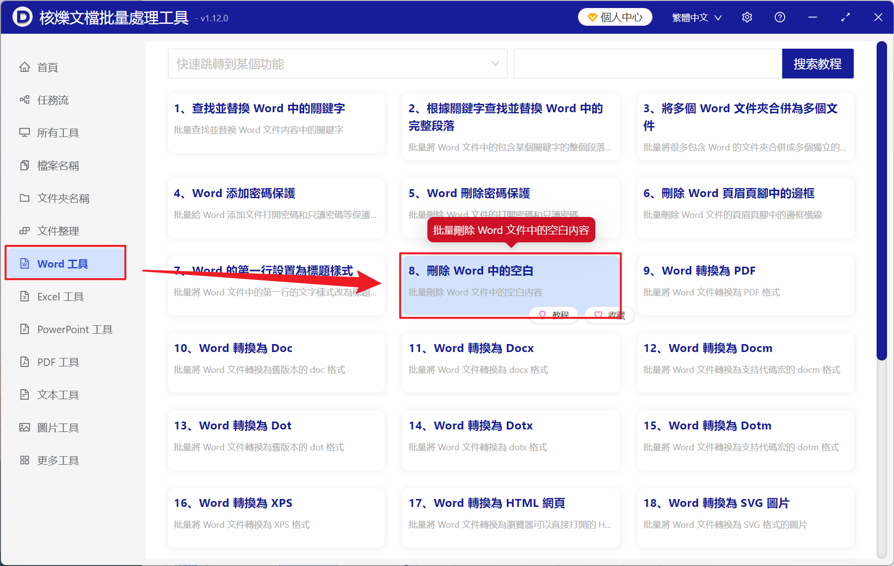Open the 教程 link on the highlighted card
This screenshot has width=894, height=566.
point(553,315)
